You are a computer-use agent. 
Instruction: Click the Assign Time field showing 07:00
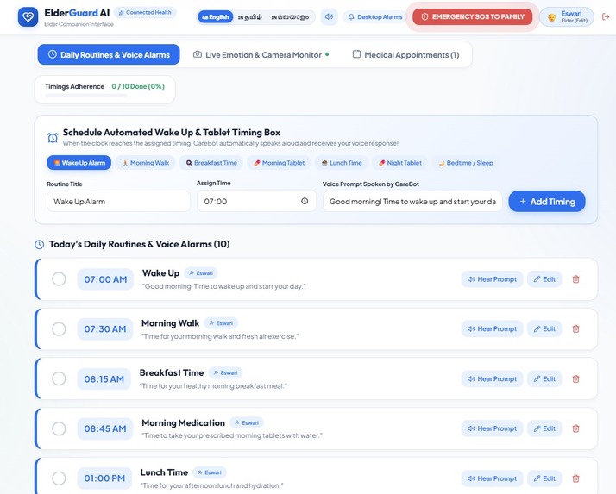coord(256,201)
